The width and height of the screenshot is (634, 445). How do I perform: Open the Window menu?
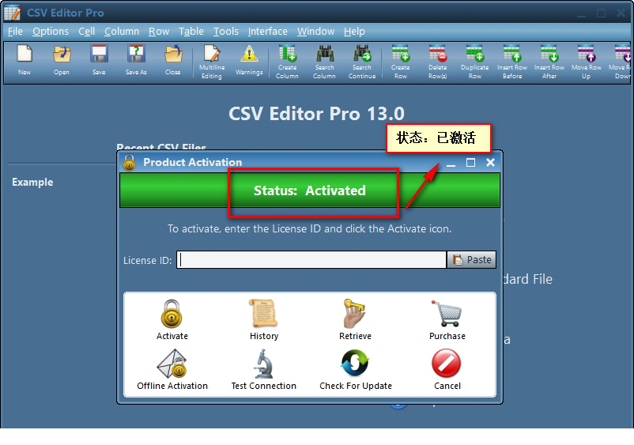pos(315,32)
